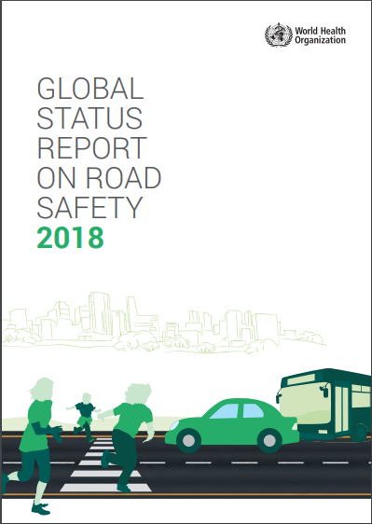Click the dark green bus

coord(324,405)
